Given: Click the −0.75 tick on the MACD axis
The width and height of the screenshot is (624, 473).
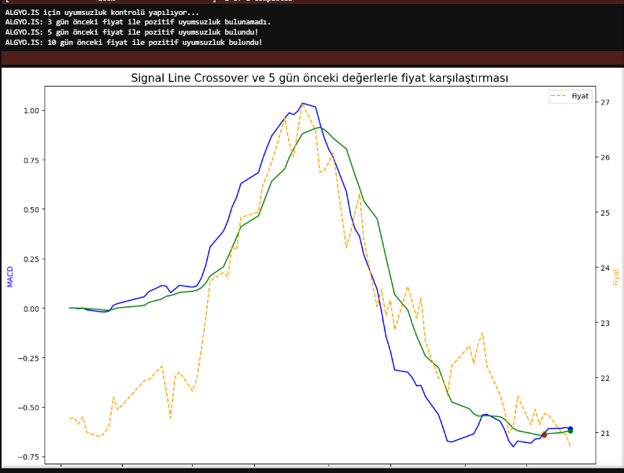Looking at the screenshot, I should (28, 456).
